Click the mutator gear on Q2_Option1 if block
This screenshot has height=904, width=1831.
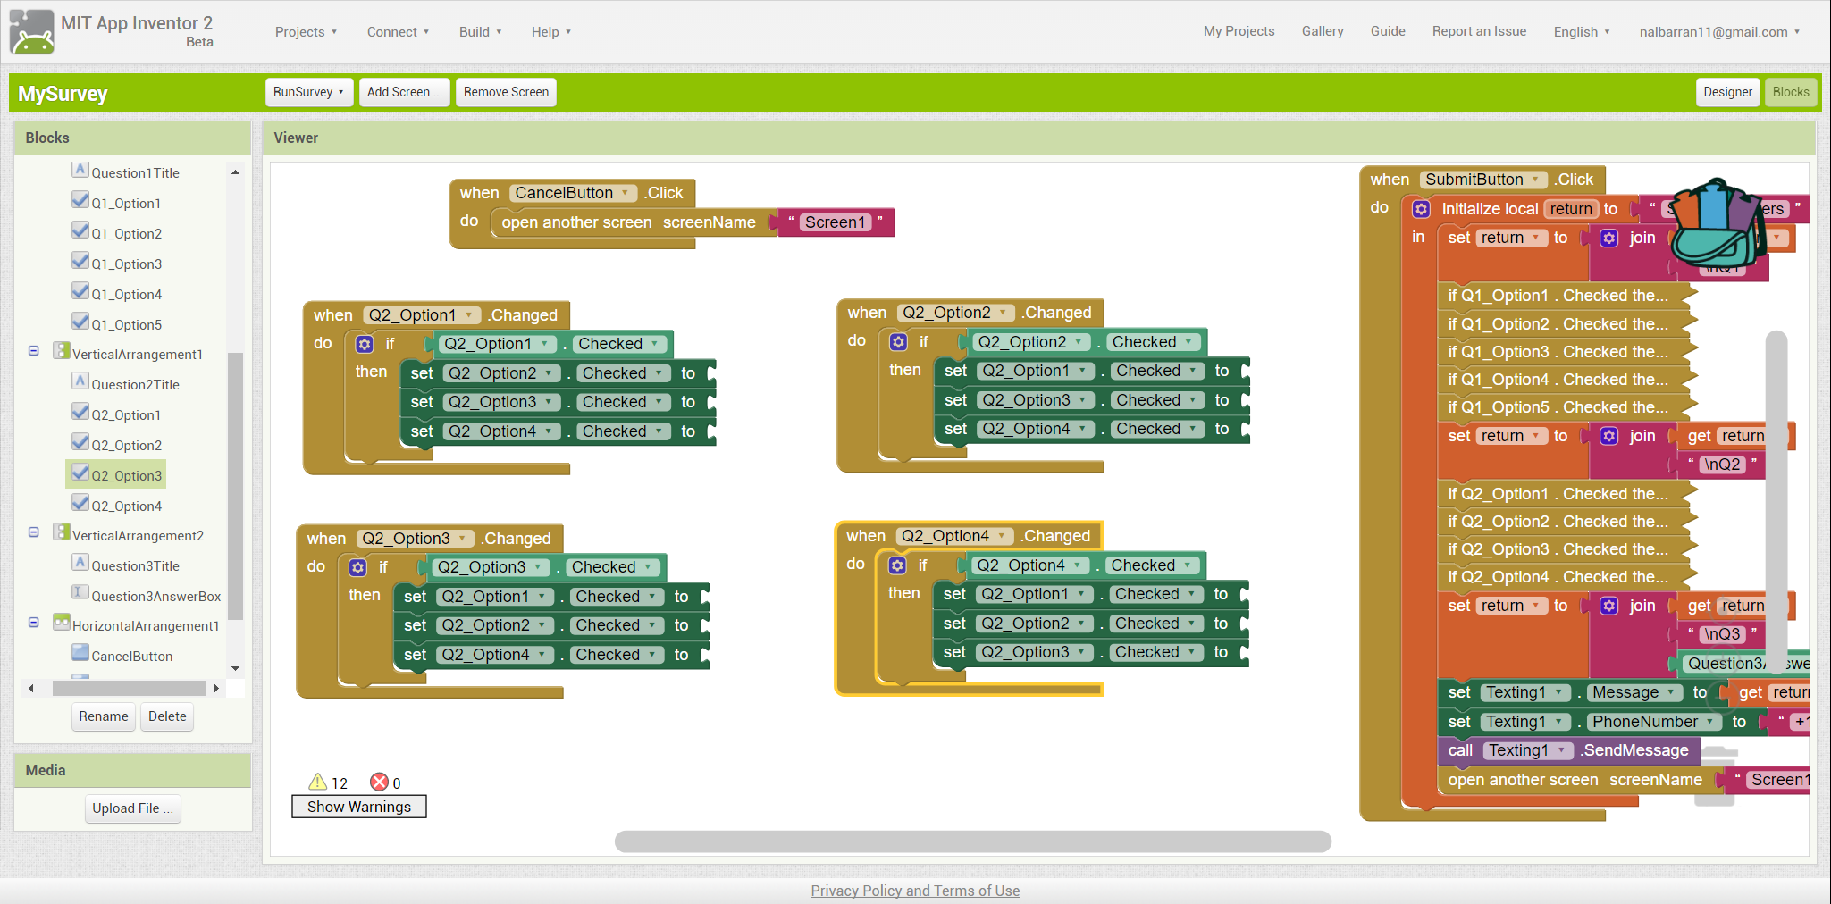[x=365, y=344]
